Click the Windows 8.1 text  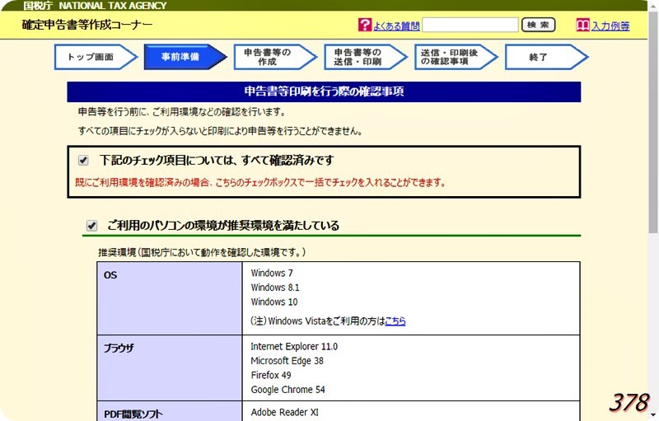click(275, 288)
